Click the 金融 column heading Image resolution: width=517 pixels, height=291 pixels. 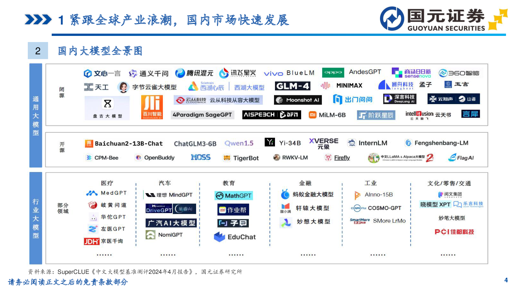tap(305, 183)
